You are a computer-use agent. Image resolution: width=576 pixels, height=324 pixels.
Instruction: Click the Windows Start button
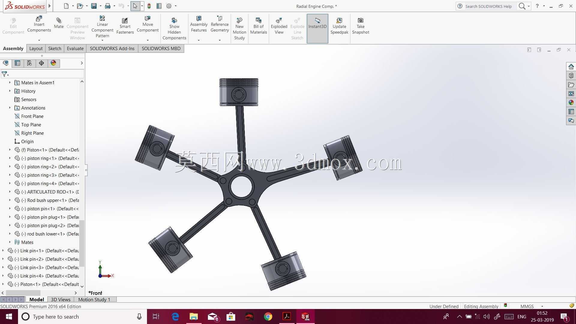(9, 316)
